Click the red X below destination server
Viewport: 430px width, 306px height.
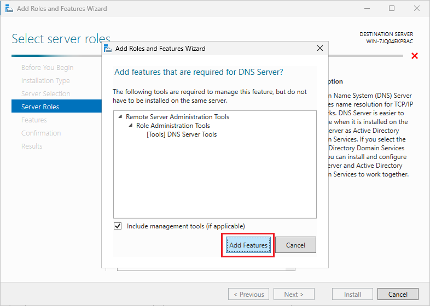(x=415, y=56)
